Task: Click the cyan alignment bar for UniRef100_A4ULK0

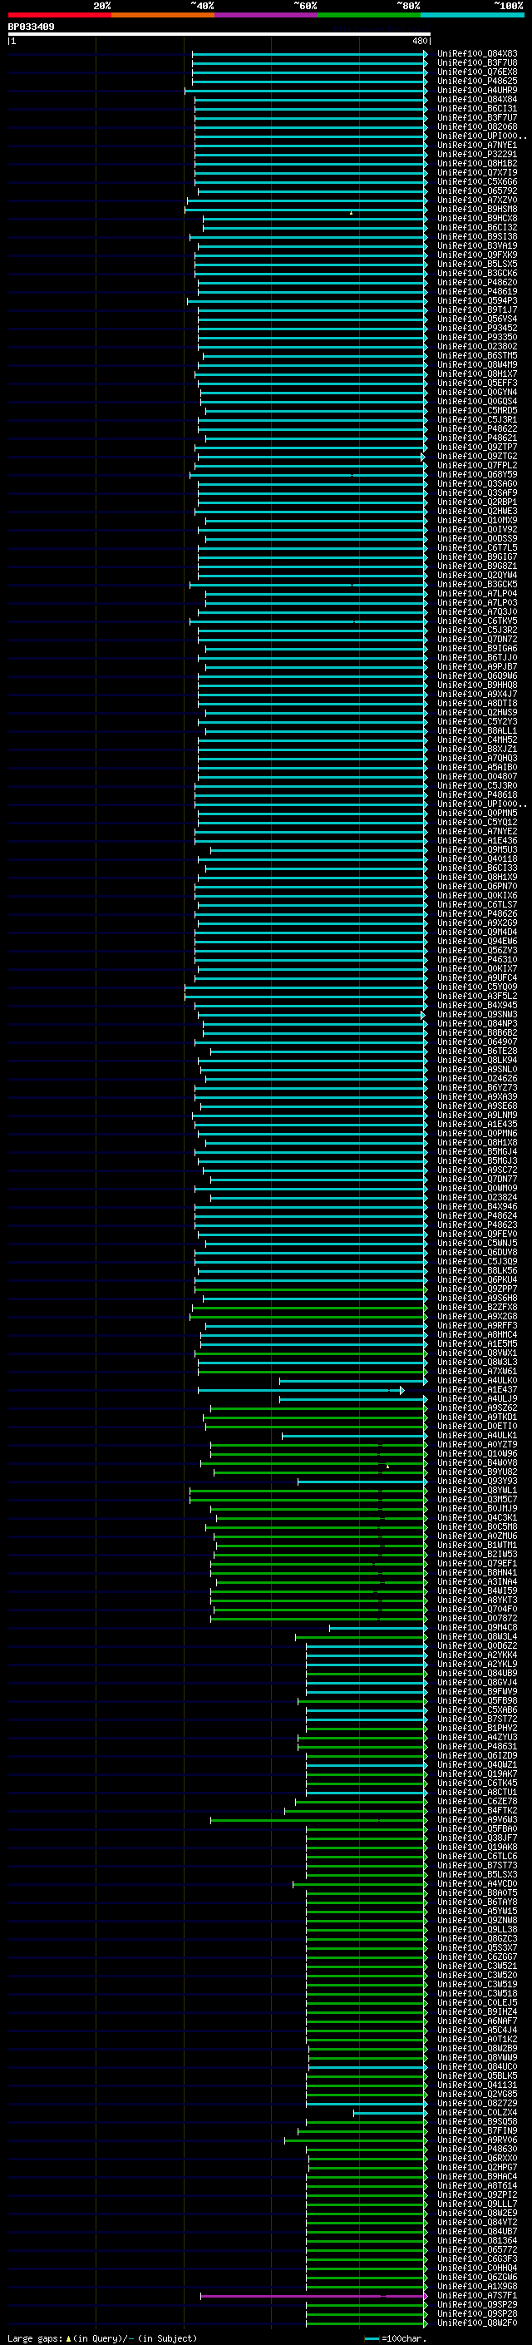Action: (x=352, y=1381)
